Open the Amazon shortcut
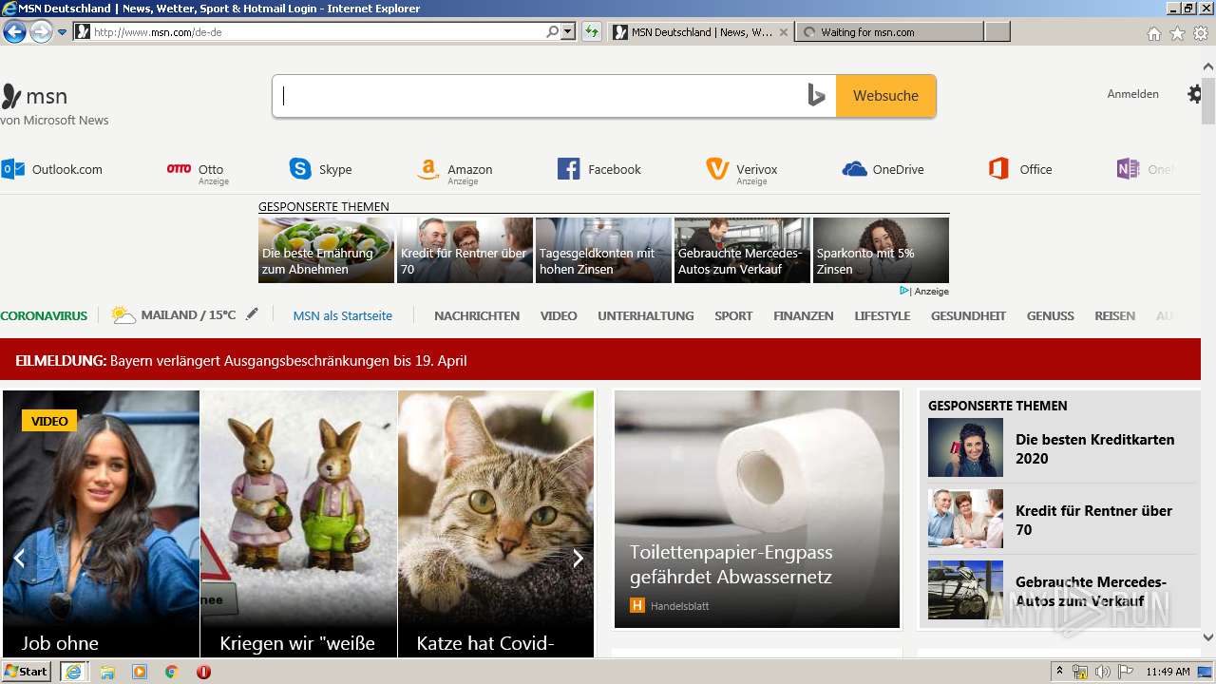Image resolution: width=1216 pixels, height=684 pixels. pos(455,171)
